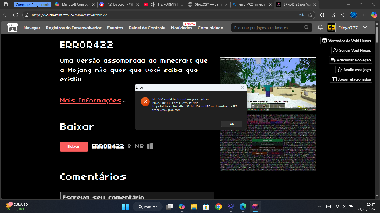Screen dimensions: 380x213
Task: Open Registros do Desenvolvedor menu item
Action: coord(74,28)
